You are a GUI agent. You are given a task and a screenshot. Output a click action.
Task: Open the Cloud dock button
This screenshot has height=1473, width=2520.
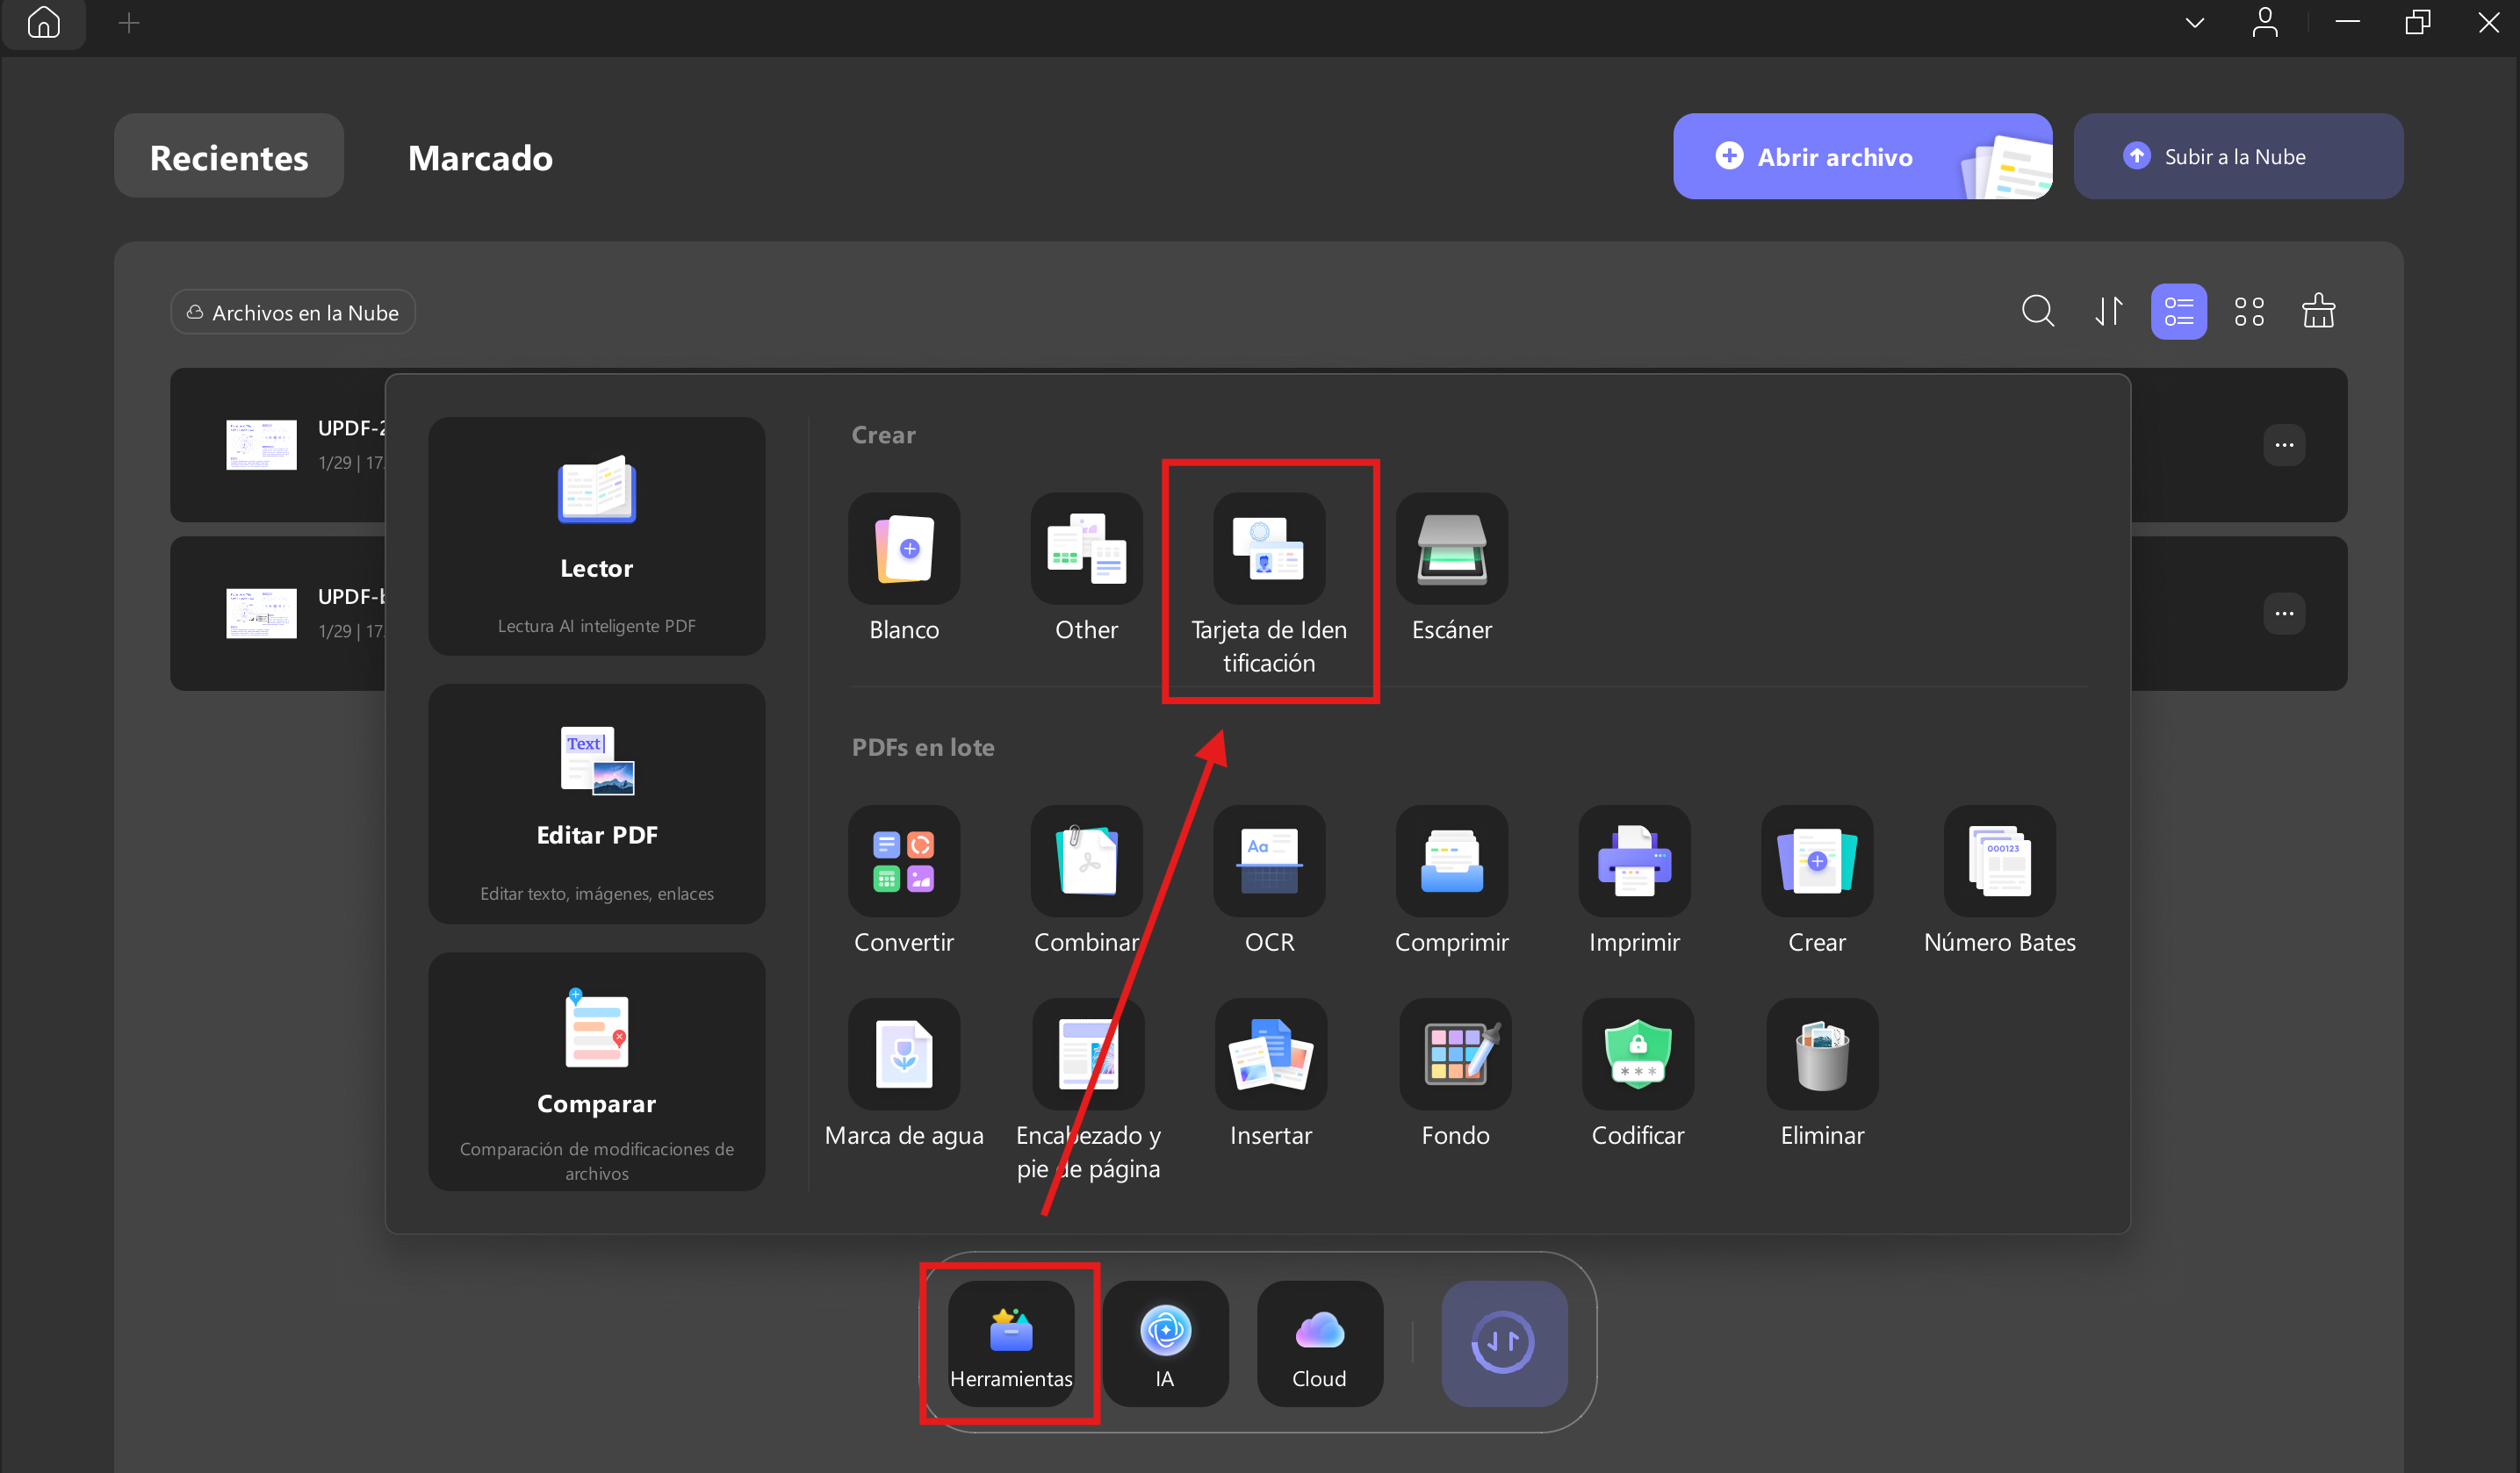click(x=1319, y=1343)
